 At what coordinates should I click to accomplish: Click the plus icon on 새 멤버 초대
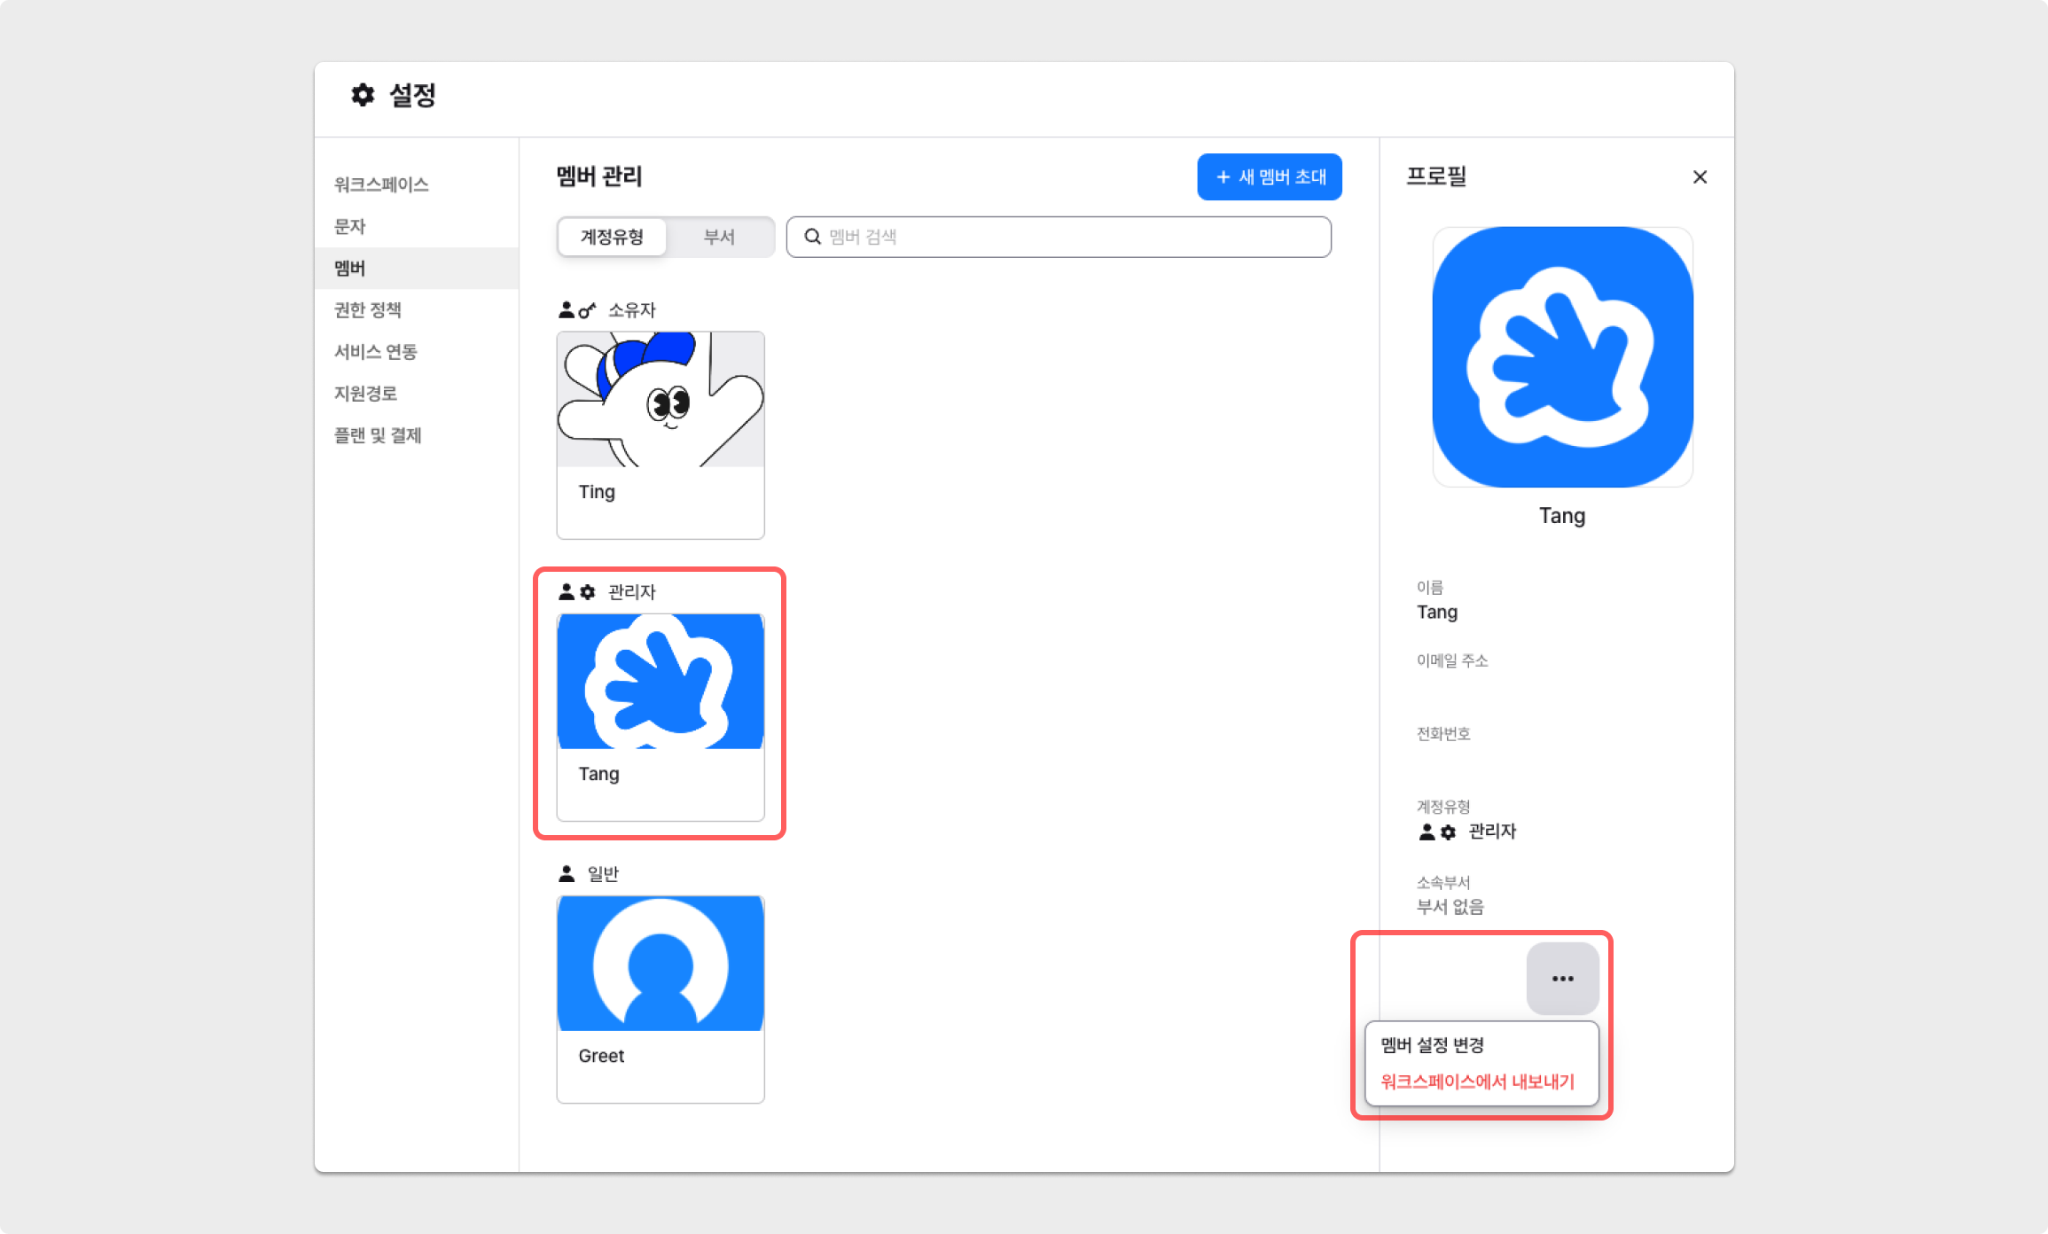(x=1223, y=177)
